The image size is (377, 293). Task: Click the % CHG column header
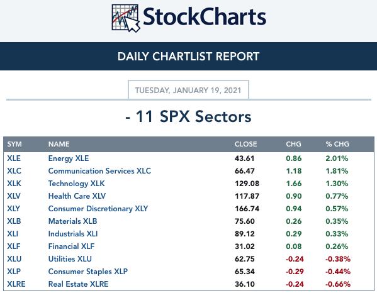coord(337,144)
